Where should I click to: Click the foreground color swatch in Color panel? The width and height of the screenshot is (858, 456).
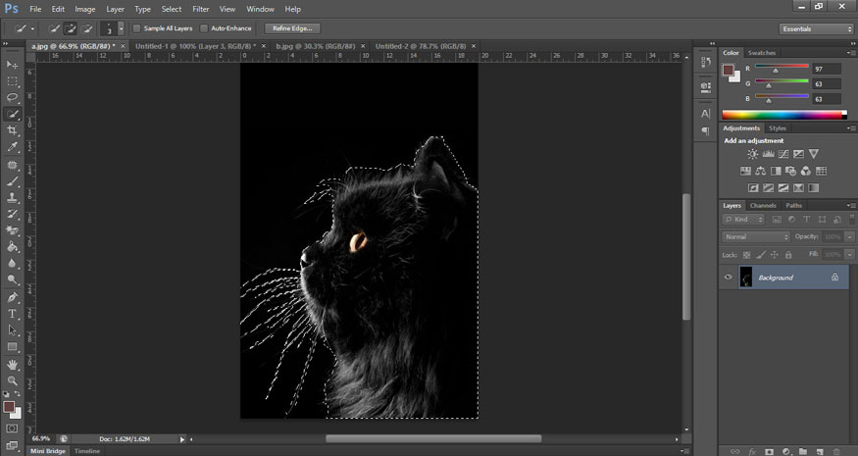pyautogui.click(x=728, y=70)
